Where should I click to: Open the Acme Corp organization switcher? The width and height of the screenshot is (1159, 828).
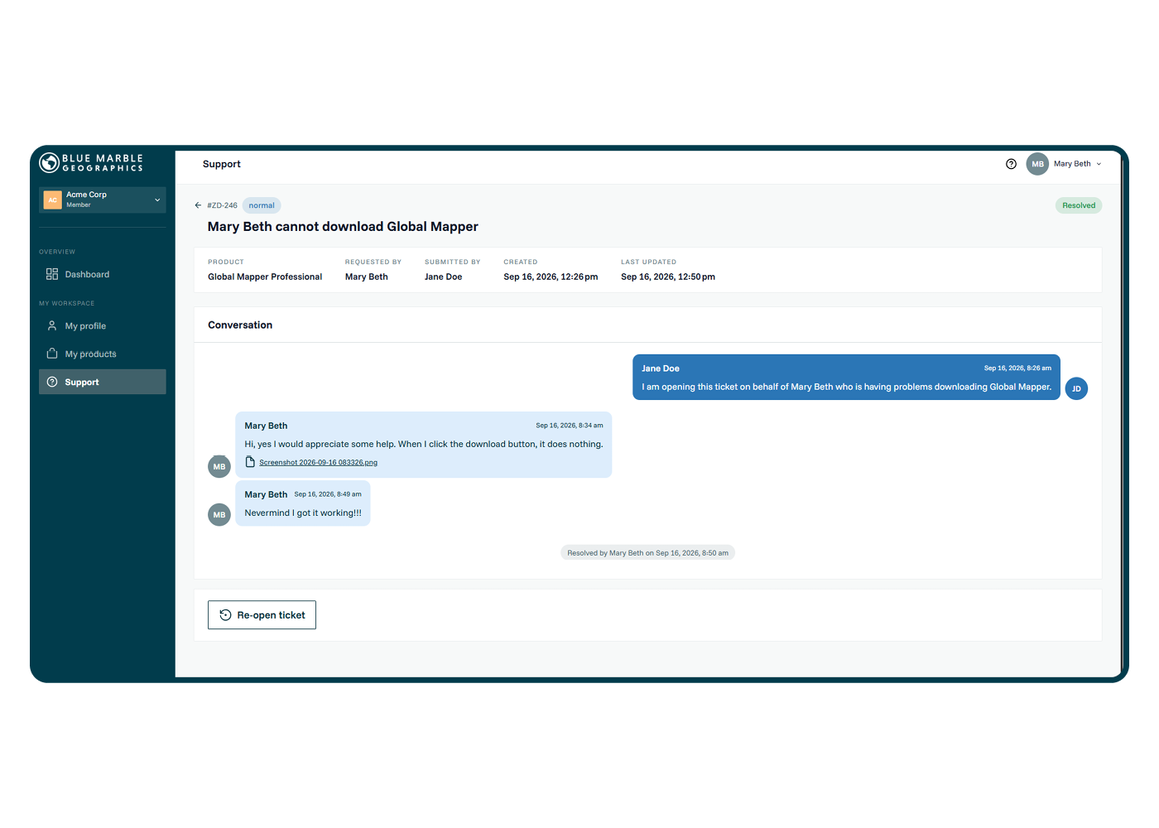point(103,200)
